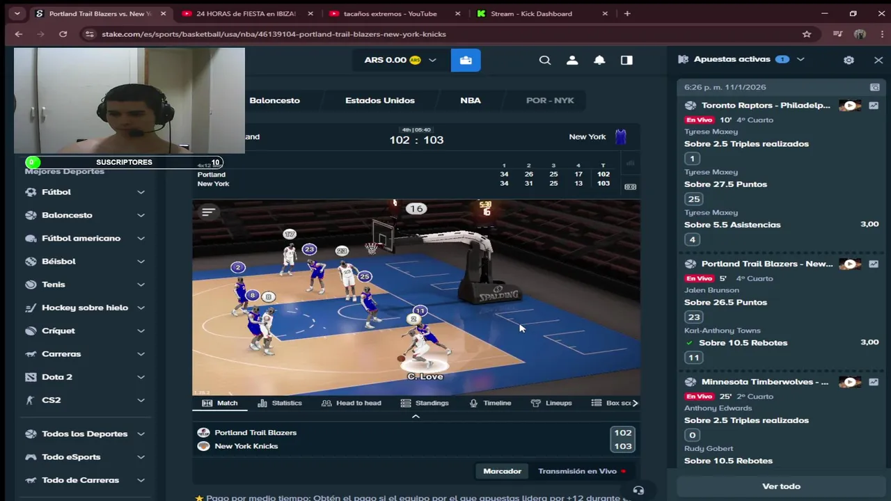Expand the Baloncesto sidebar chevron

point(141,215)
